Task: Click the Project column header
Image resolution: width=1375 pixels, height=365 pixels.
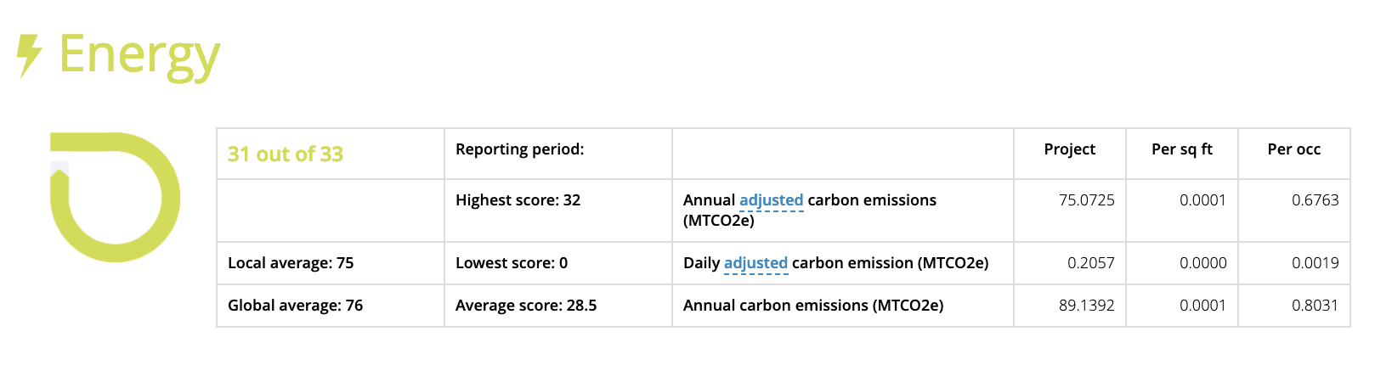Action: point(1070,149)
